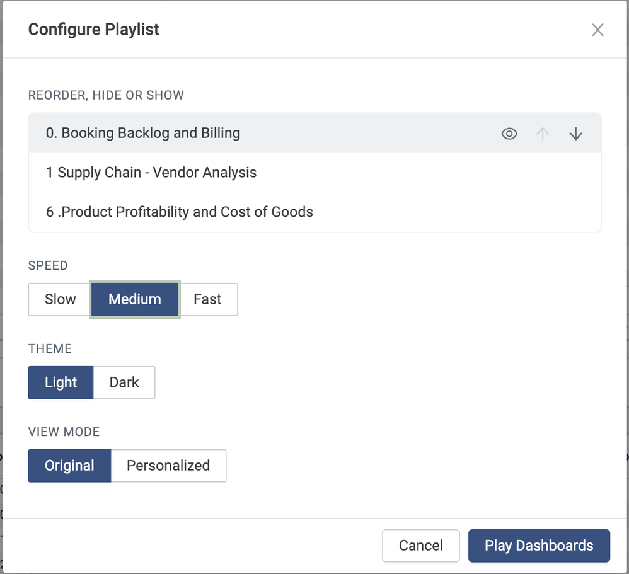Viewport: 629px width, 574px height.
Task: Move Booking Backlog and Billing down
Action: 575,134
